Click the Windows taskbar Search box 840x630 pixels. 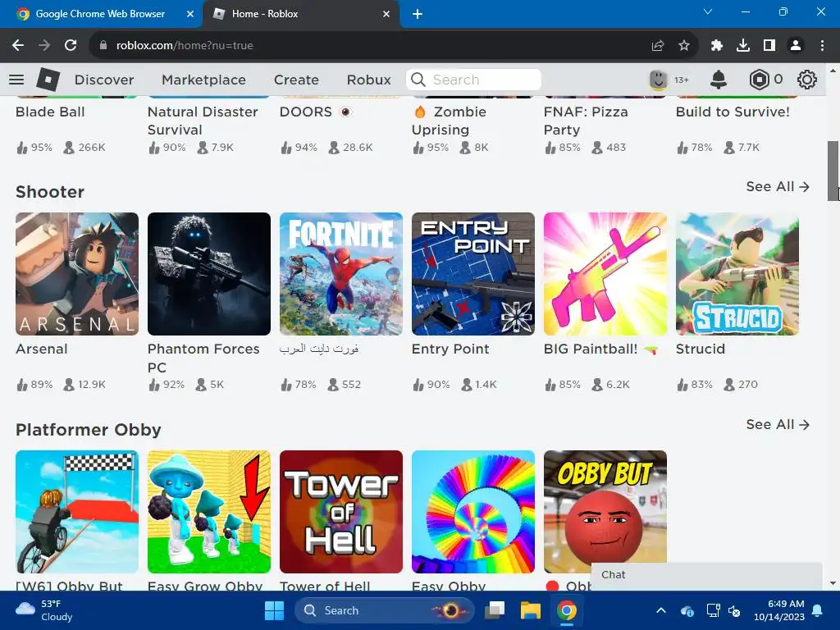click(x=384, y=610)
